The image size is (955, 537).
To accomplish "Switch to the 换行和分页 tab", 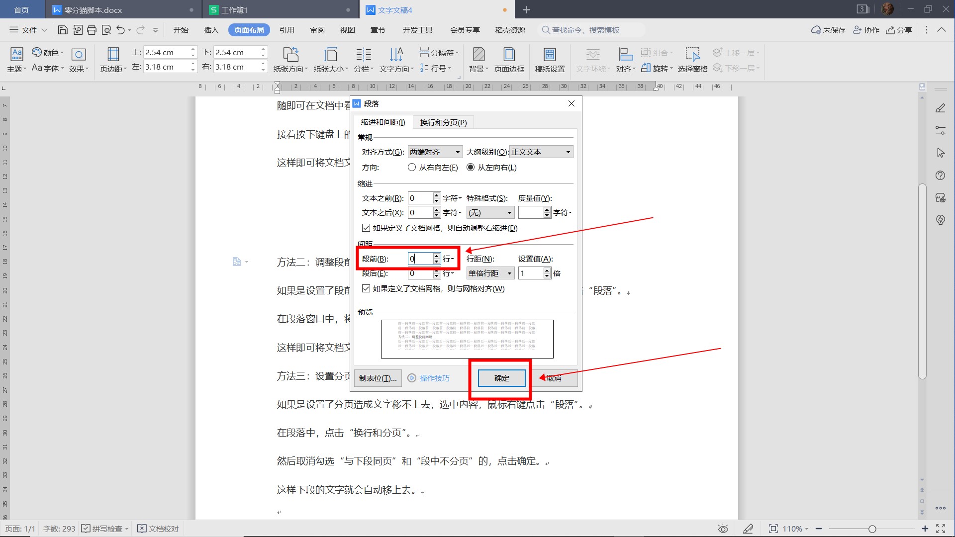I will [443, 123].
